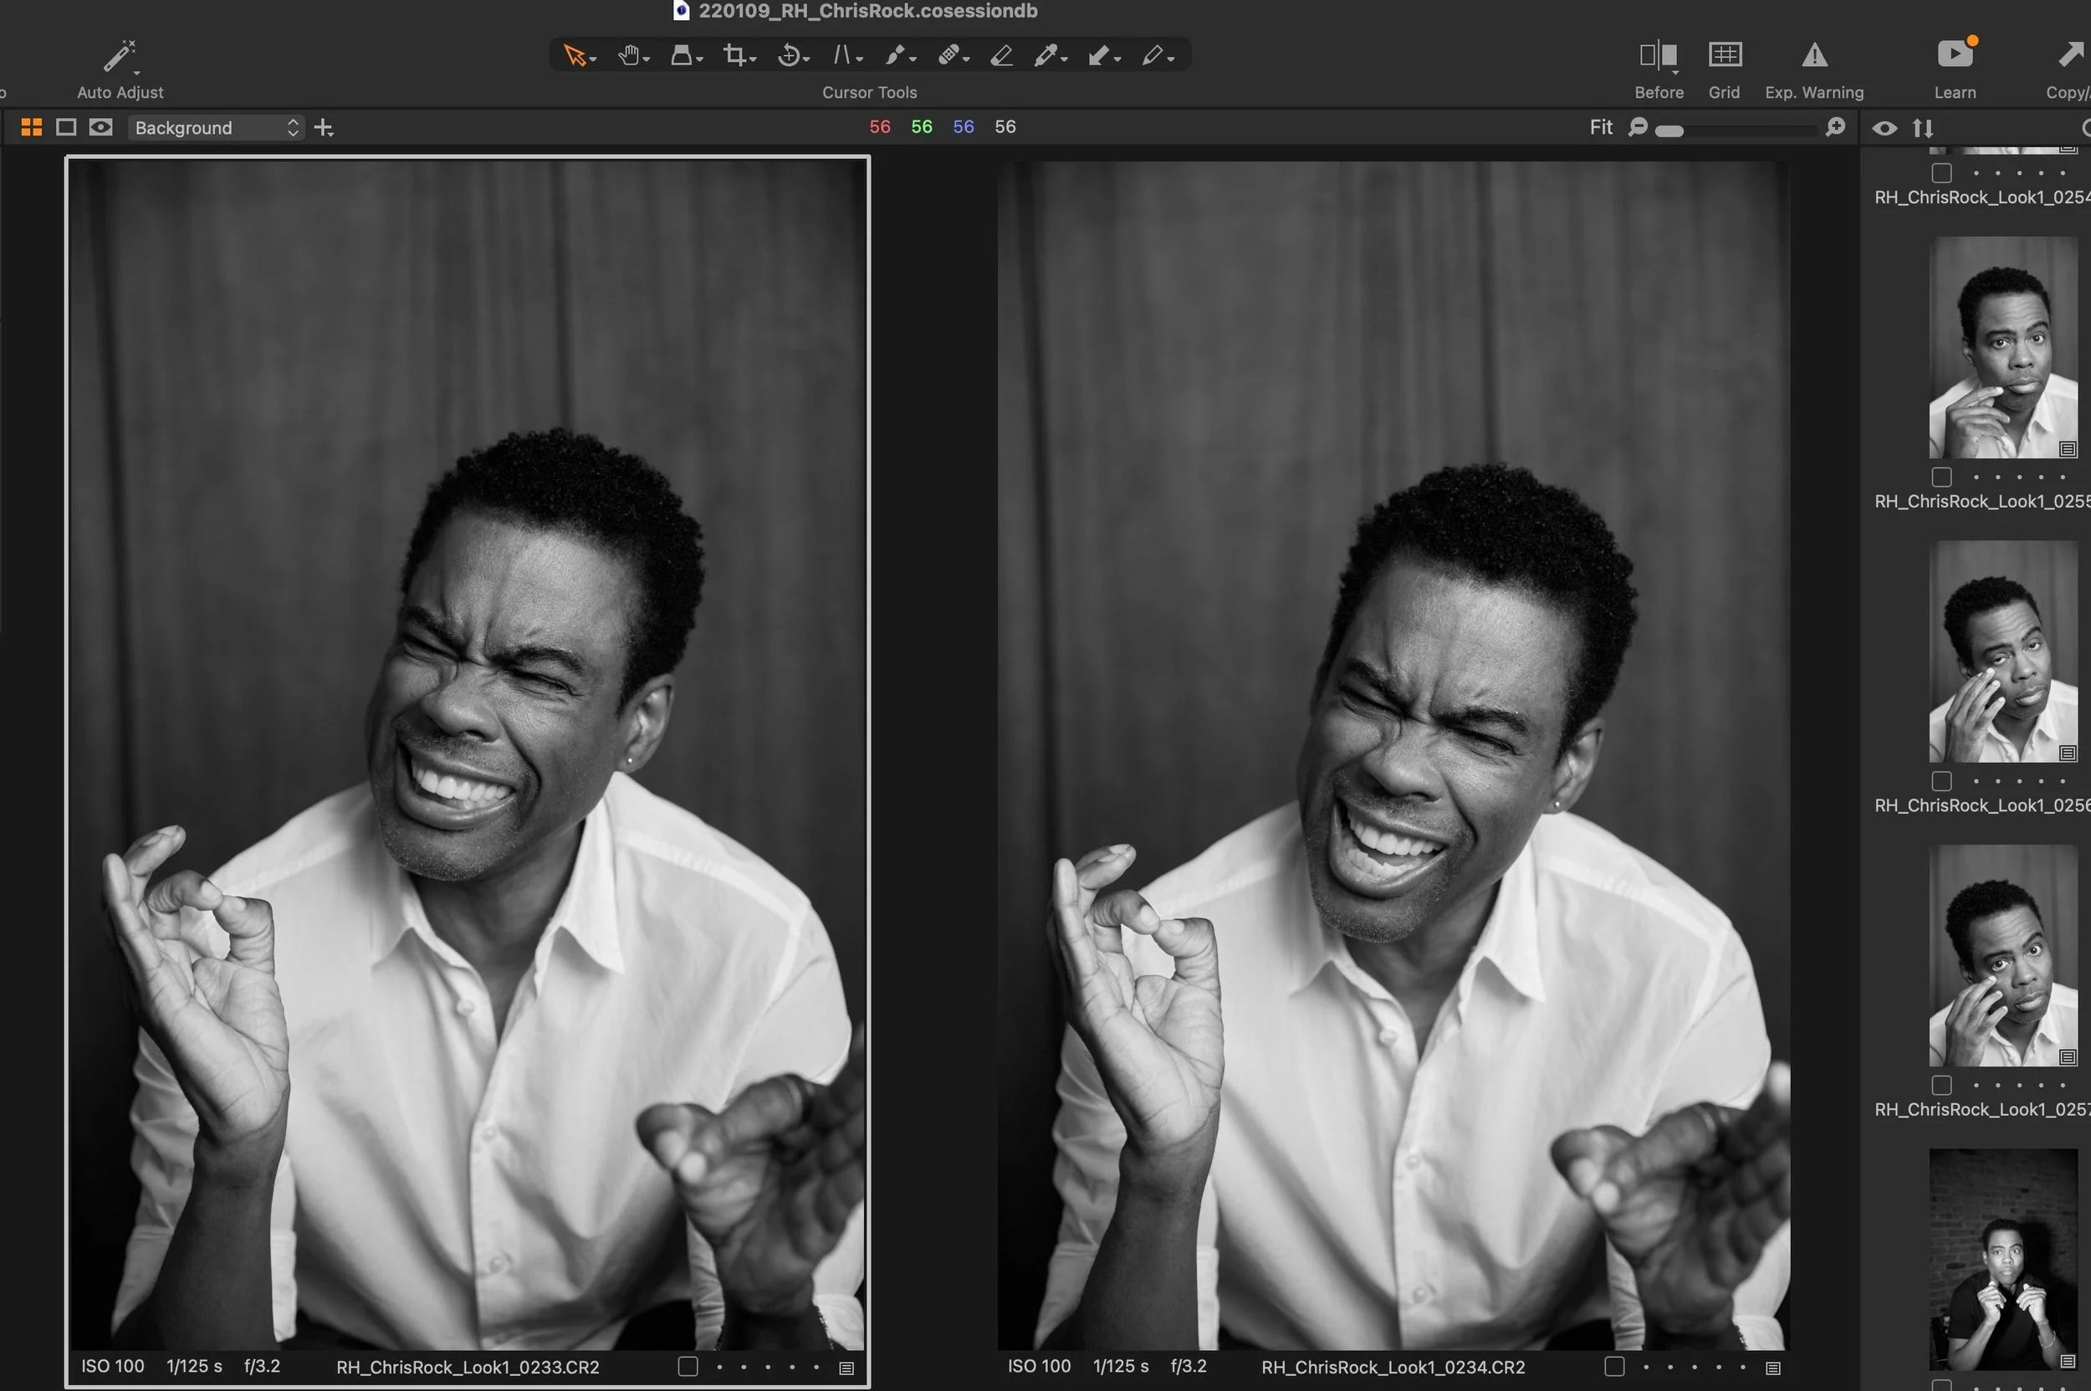Pick the white balance eyedropper tool

pyautogui.click(x=1046, y=55)
